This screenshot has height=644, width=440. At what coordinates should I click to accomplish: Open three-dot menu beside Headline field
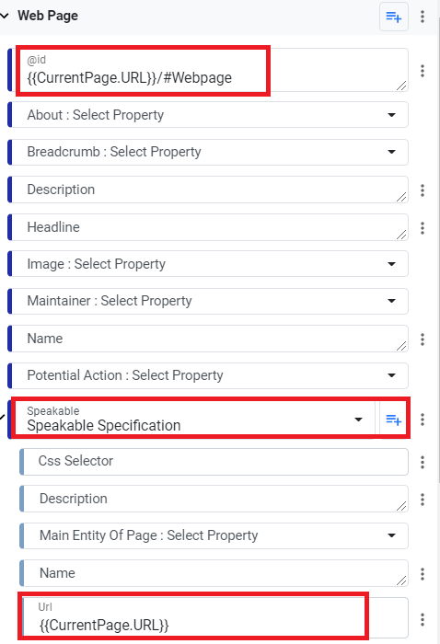[x=423, y=227]
